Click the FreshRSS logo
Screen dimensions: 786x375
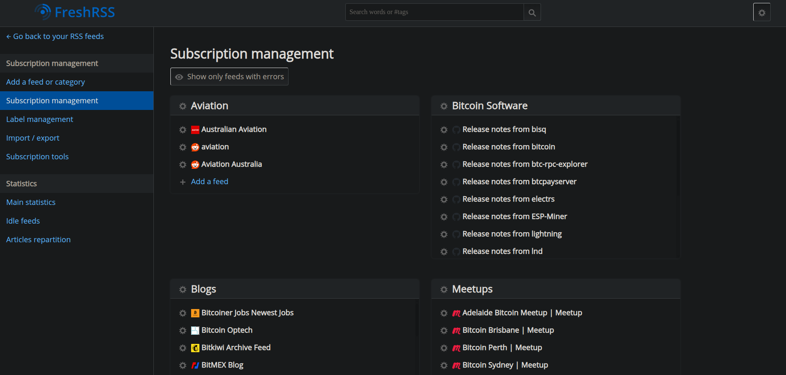(x=75, y=12)
